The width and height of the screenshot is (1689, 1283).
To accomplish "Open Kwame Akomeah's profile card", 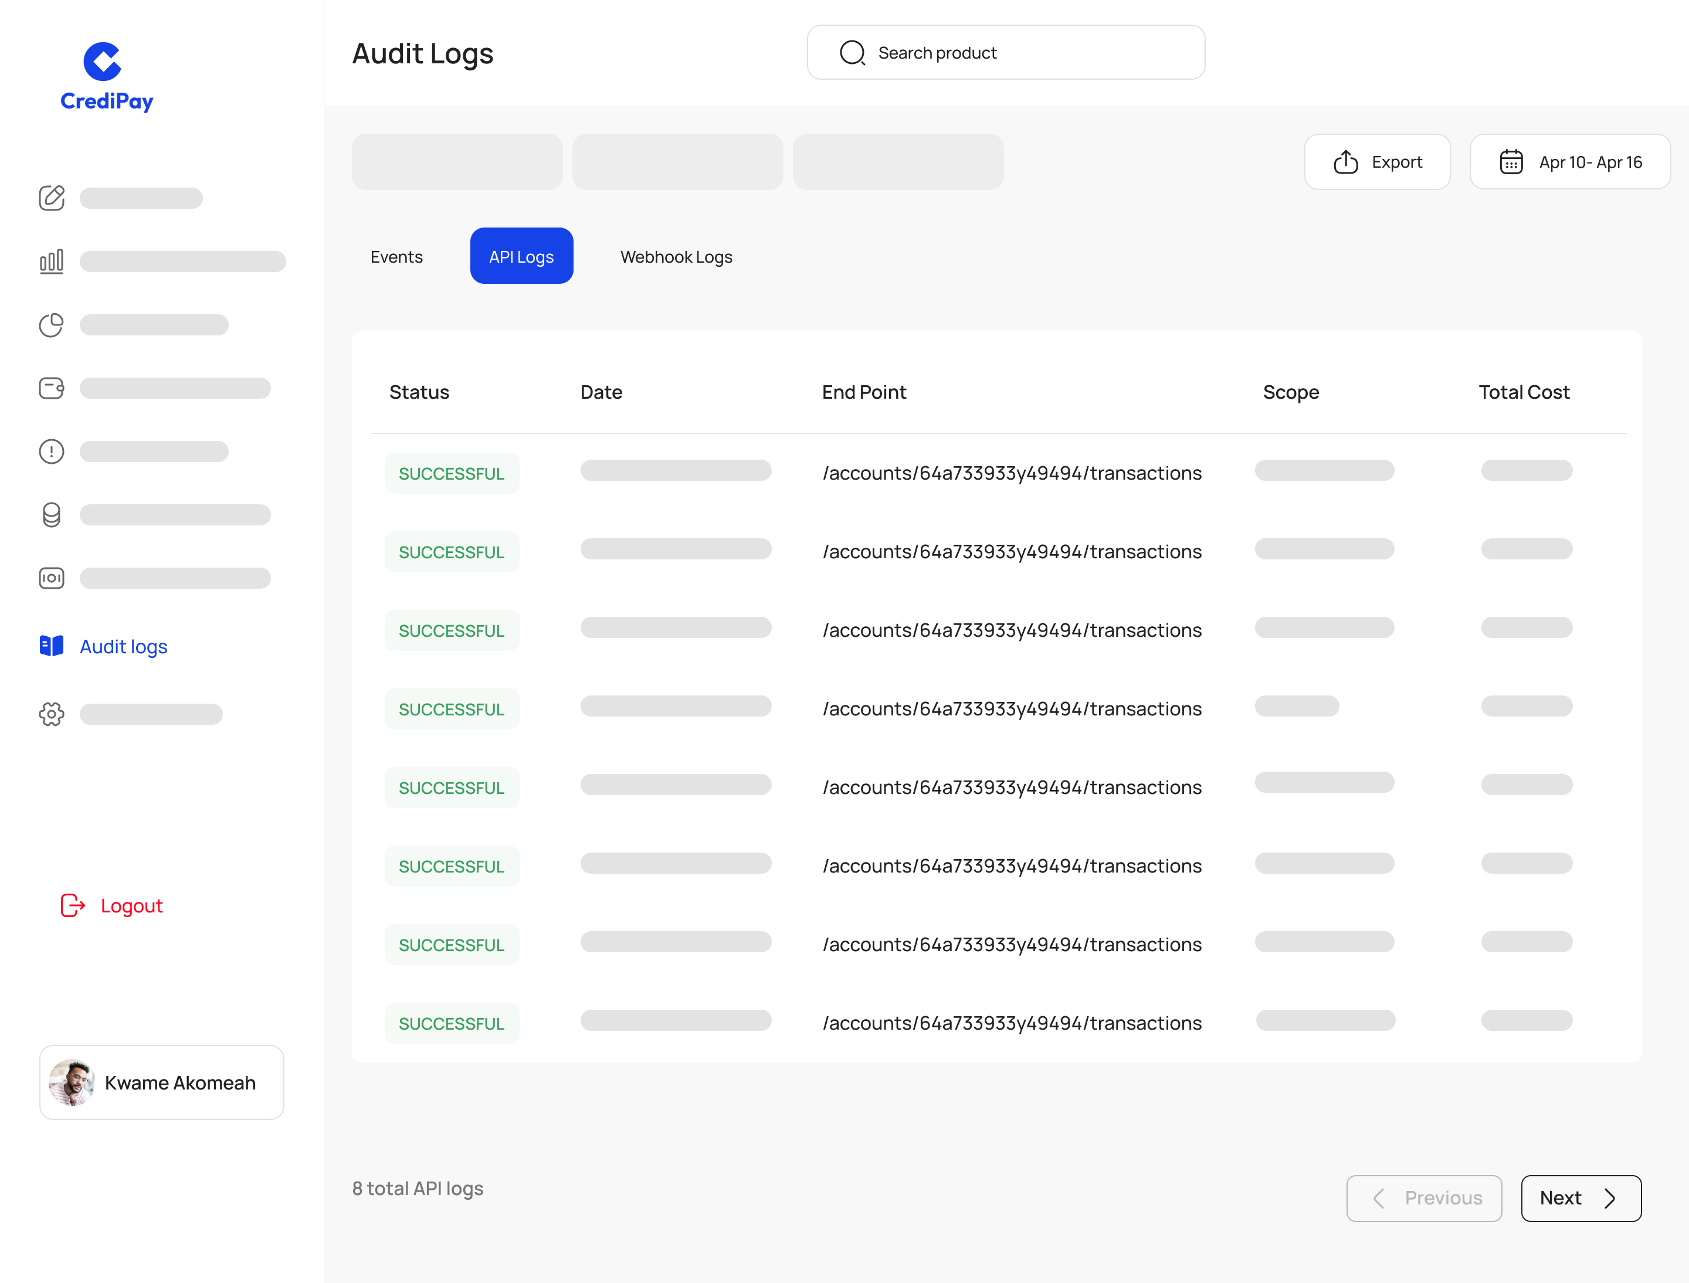I will [161, 1082].
